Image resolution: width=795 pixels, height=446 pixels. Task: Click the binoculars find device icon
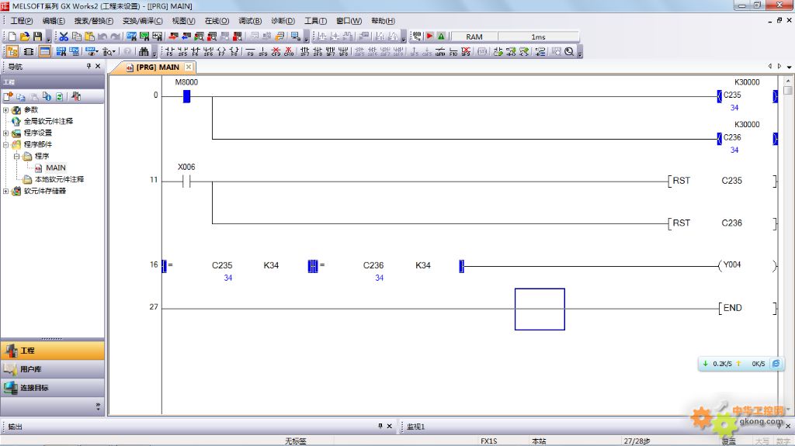click(144, 52)
